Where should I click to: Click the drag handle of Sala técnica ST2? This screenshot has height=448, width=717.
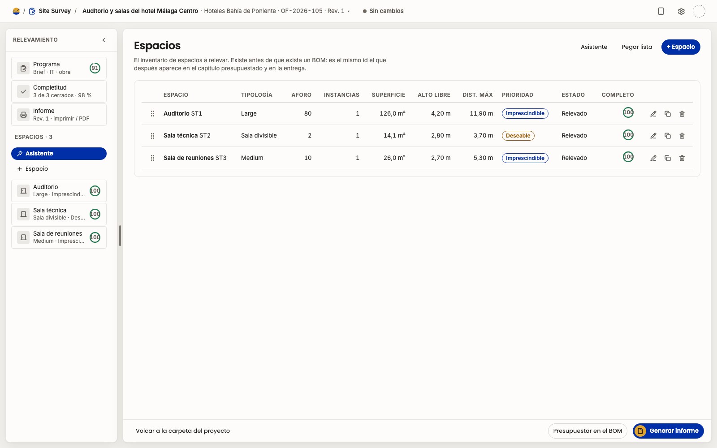[152, 136]
